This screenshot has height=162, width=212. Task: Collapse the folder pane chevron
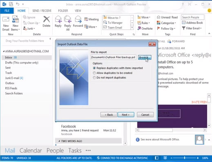(x=50, y=39)
